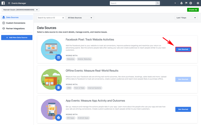Clear the search by name or ID field
This screenshot has width=201, height=125.
click(63, 18)
